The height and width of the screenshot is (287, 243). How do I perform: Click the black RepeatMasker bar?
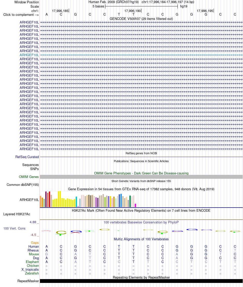click(141, 281)
